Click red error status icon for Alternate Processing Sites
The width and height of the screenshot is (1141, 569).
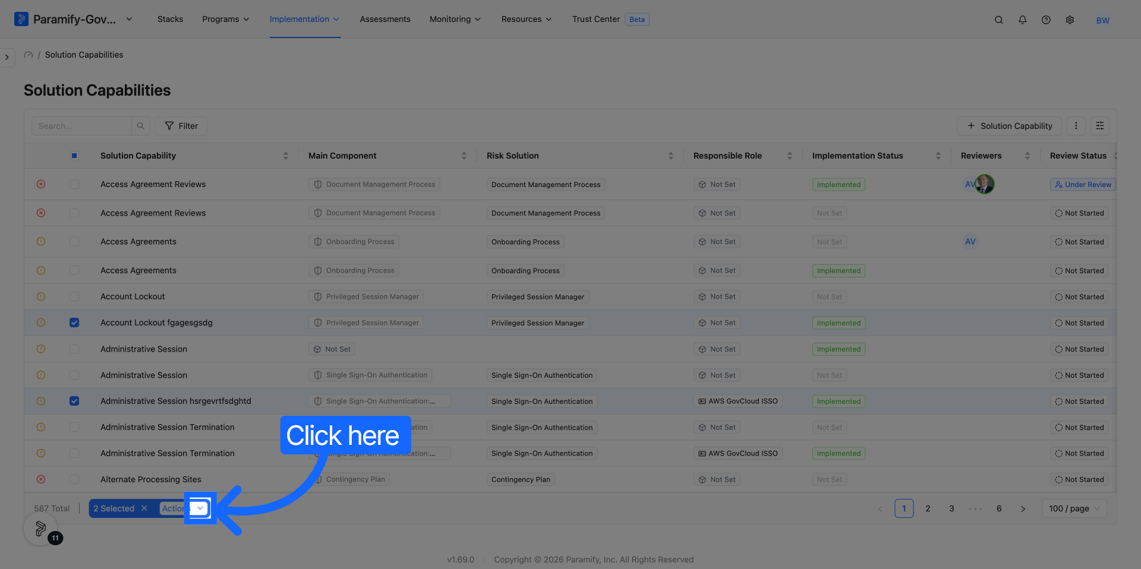click(x=41, y=479)
